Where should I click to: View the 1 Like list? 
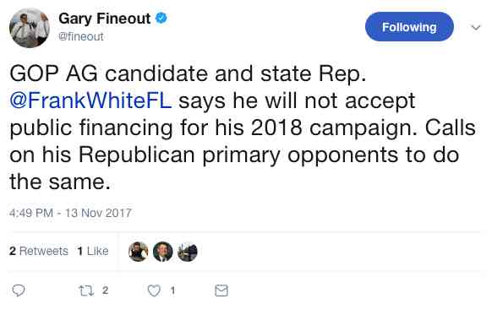coord(93,251)
